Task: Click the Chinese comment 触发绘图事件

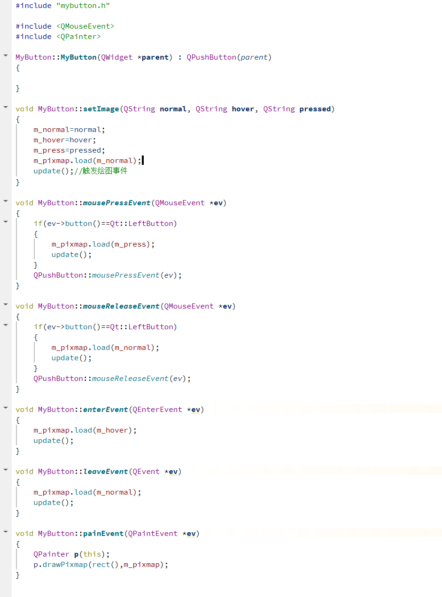Action: (x=105, y=171)
